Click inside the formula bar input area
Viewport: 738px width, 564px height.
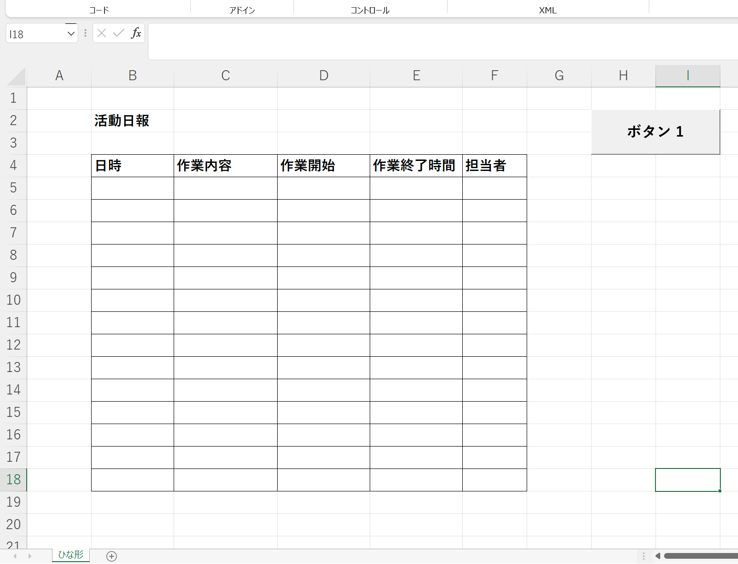[429, 42]
